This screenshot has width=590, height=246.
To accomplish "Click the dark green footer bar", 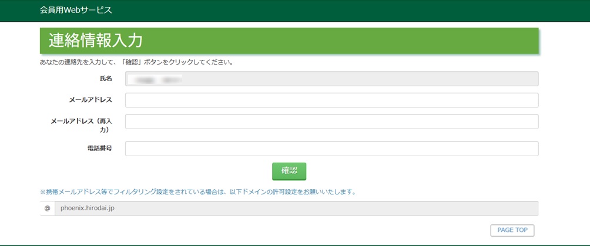I will coord(294,244).
